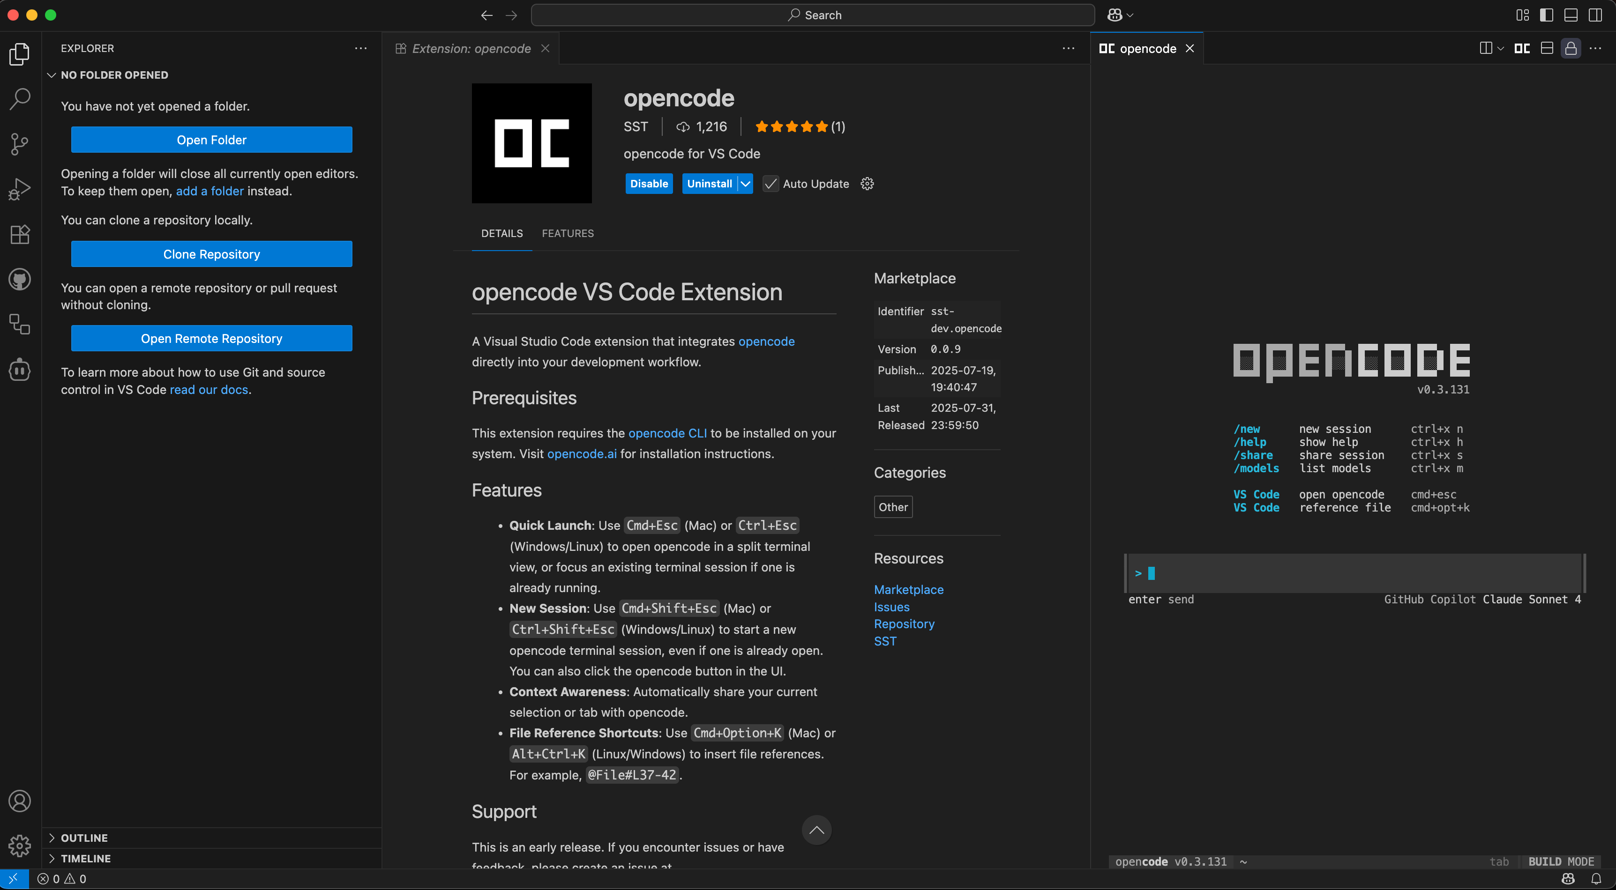
Task: Open the Uninstall dropdown arrow
Action: pos(745,183)
